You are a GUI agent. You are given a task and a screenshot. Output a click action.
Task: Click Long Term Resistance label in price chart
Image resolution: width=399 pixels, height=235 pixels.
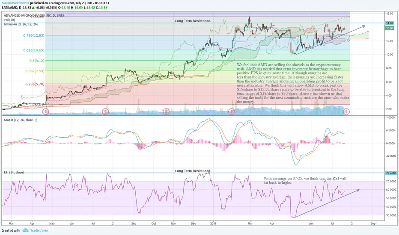tap(193, 21)
